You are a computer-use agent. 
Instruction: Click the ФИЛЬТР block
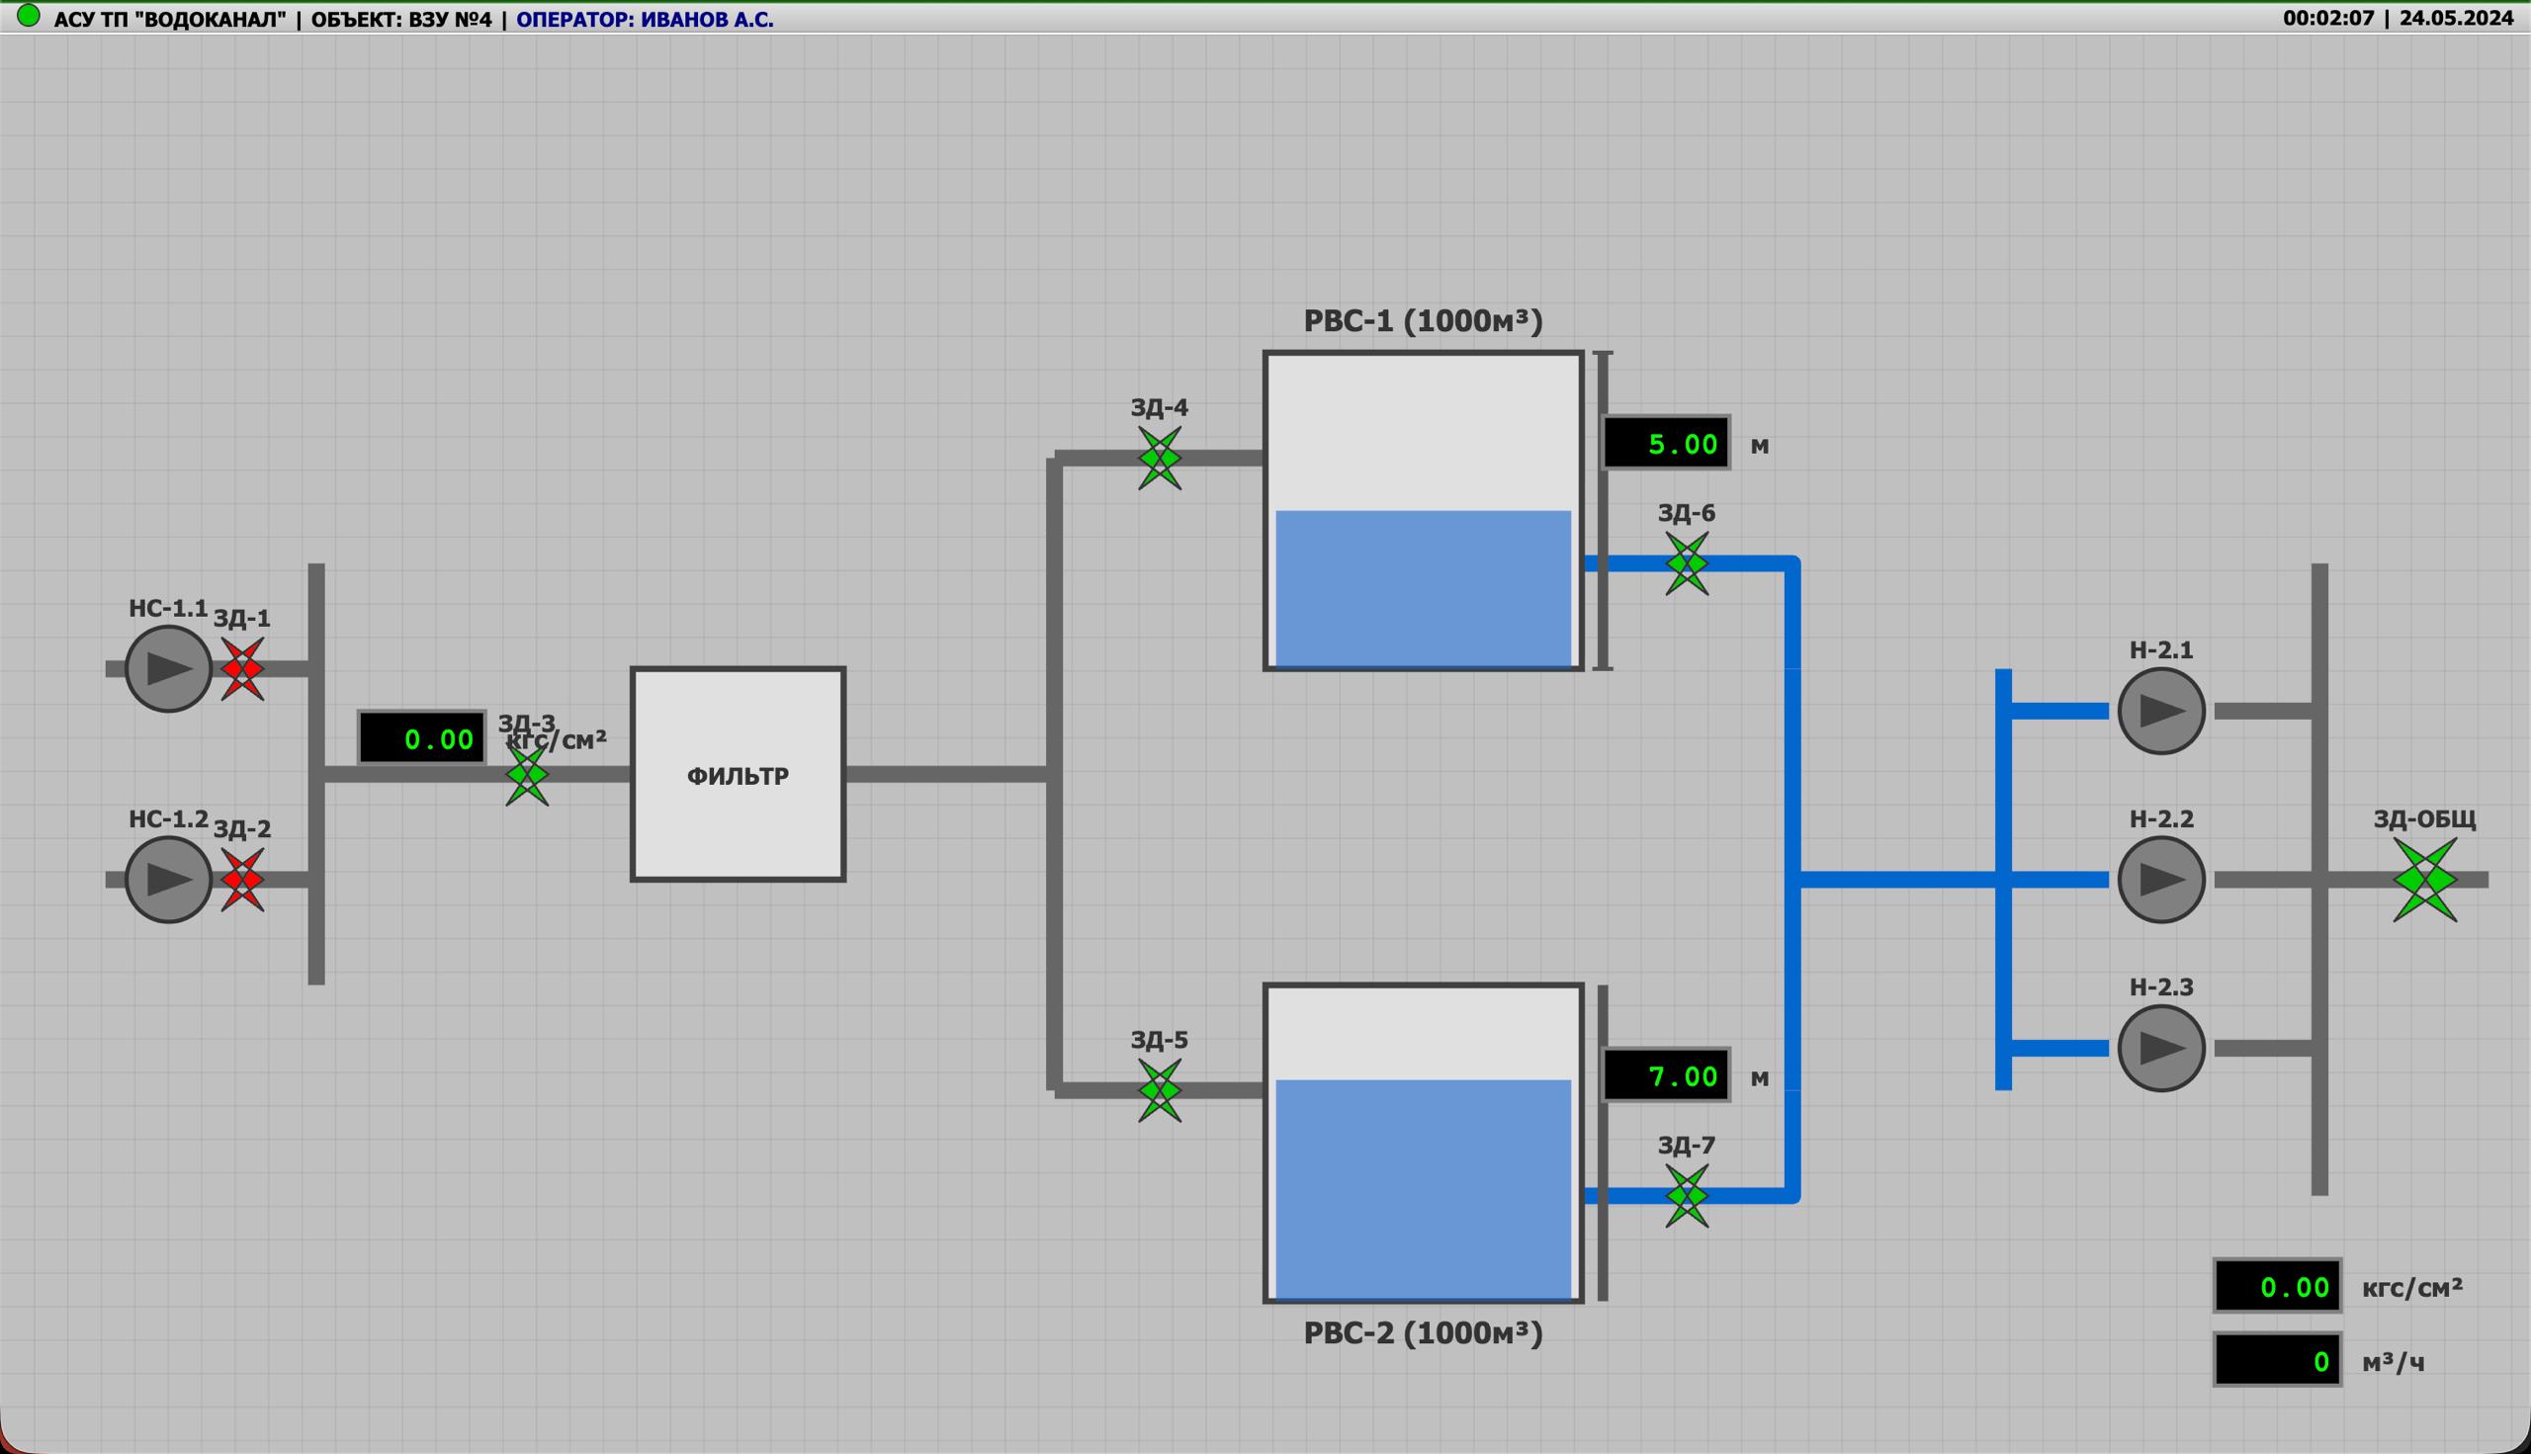coord(739,775)
